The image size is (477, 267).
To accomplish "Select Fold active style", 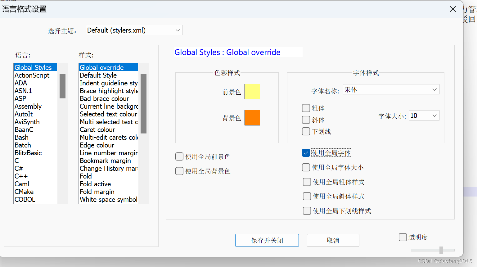I will (109, 184).
